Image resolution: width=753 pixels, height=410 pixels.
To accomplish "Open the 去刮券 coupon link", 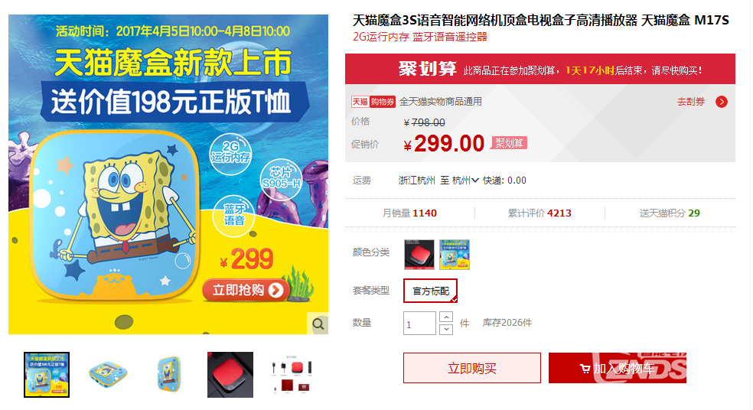I will click(691, 102).
